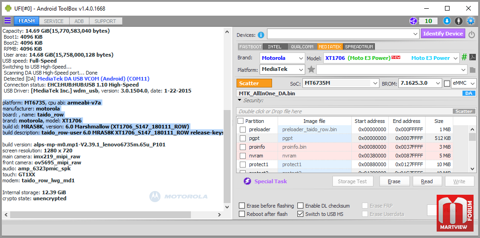Open the eMMC storage type dropdown
Image resolution: width=480 pixels, height=238 pixels.
click(463, 83)
